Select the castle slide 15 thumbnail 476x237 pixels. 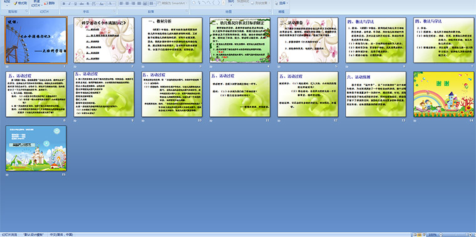pyautogui.click(x=36, y=148)
